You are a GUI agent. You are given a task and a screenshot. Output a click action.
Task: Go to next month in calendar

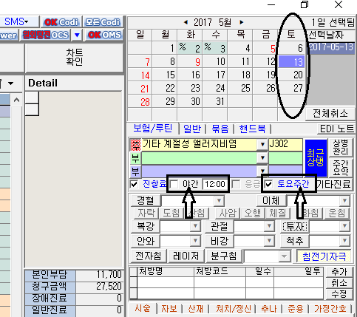tap(242, 22)
